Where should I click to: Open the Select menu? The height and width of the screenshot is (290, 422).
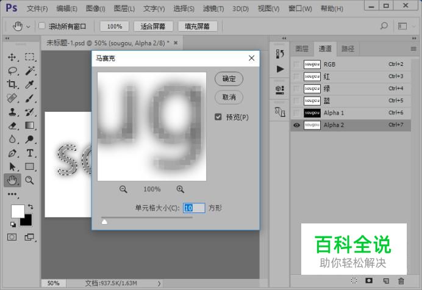coord(184,9)
